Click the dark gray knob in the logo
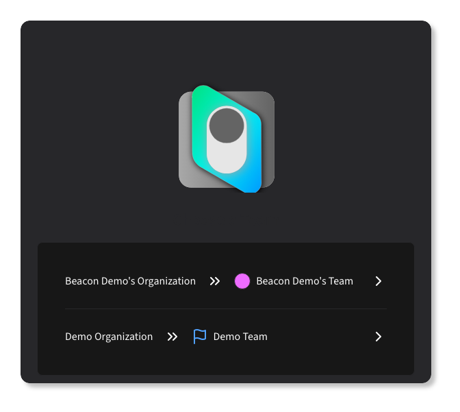 (x=226, y=126)
